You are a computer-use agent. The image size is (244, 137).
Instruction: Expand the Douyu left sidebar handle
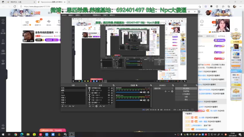6,74
